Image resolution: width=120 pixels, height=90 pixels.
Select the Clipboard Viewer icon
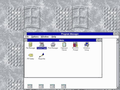click(x=64, y=44)
